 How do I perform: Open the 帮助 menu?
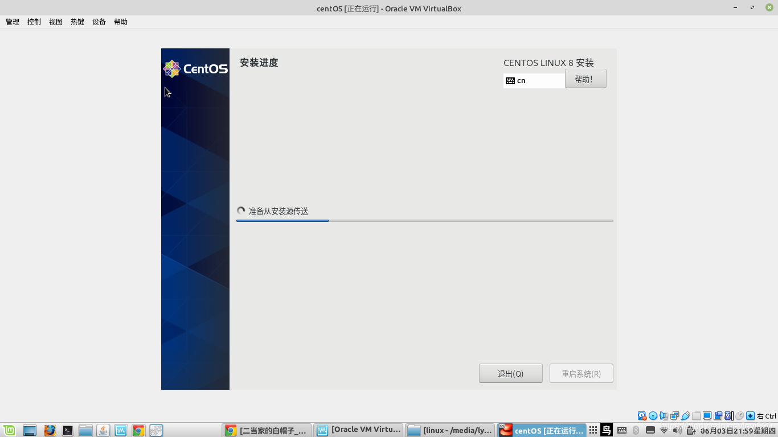click(x=121, y=22)
